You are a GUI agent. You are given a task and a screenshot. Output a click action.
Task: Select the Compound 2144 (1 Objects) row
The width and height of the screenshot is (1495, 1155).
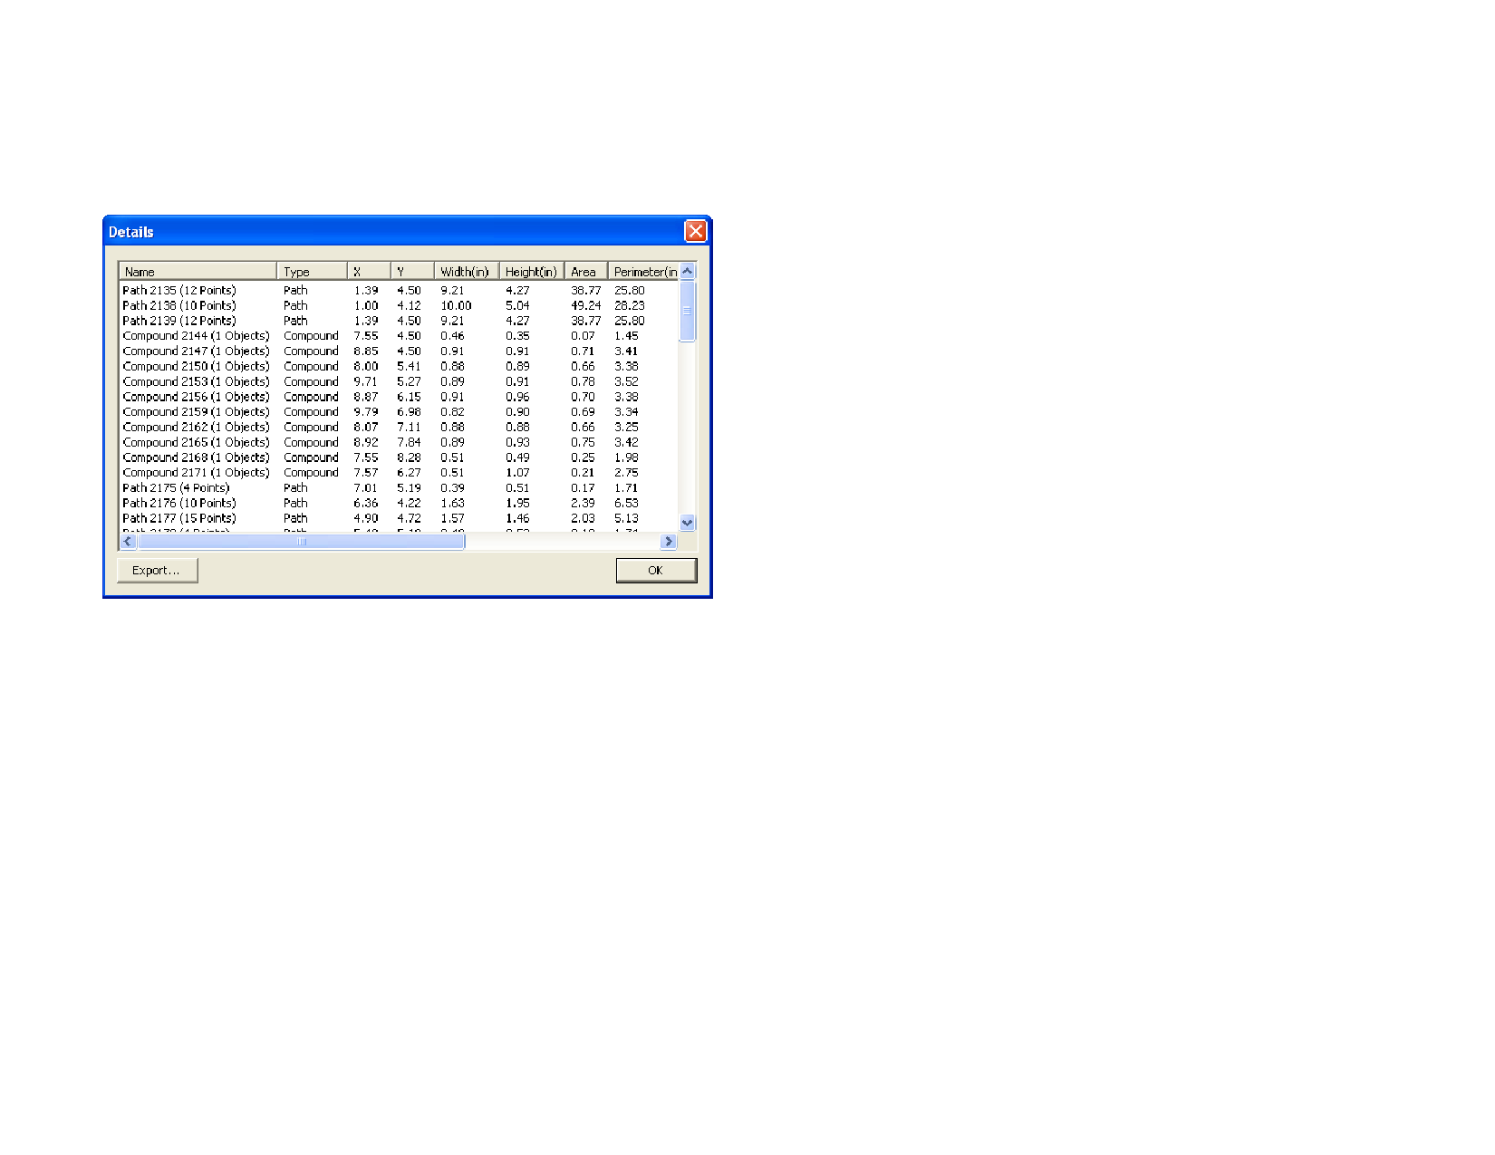point(196,336)
